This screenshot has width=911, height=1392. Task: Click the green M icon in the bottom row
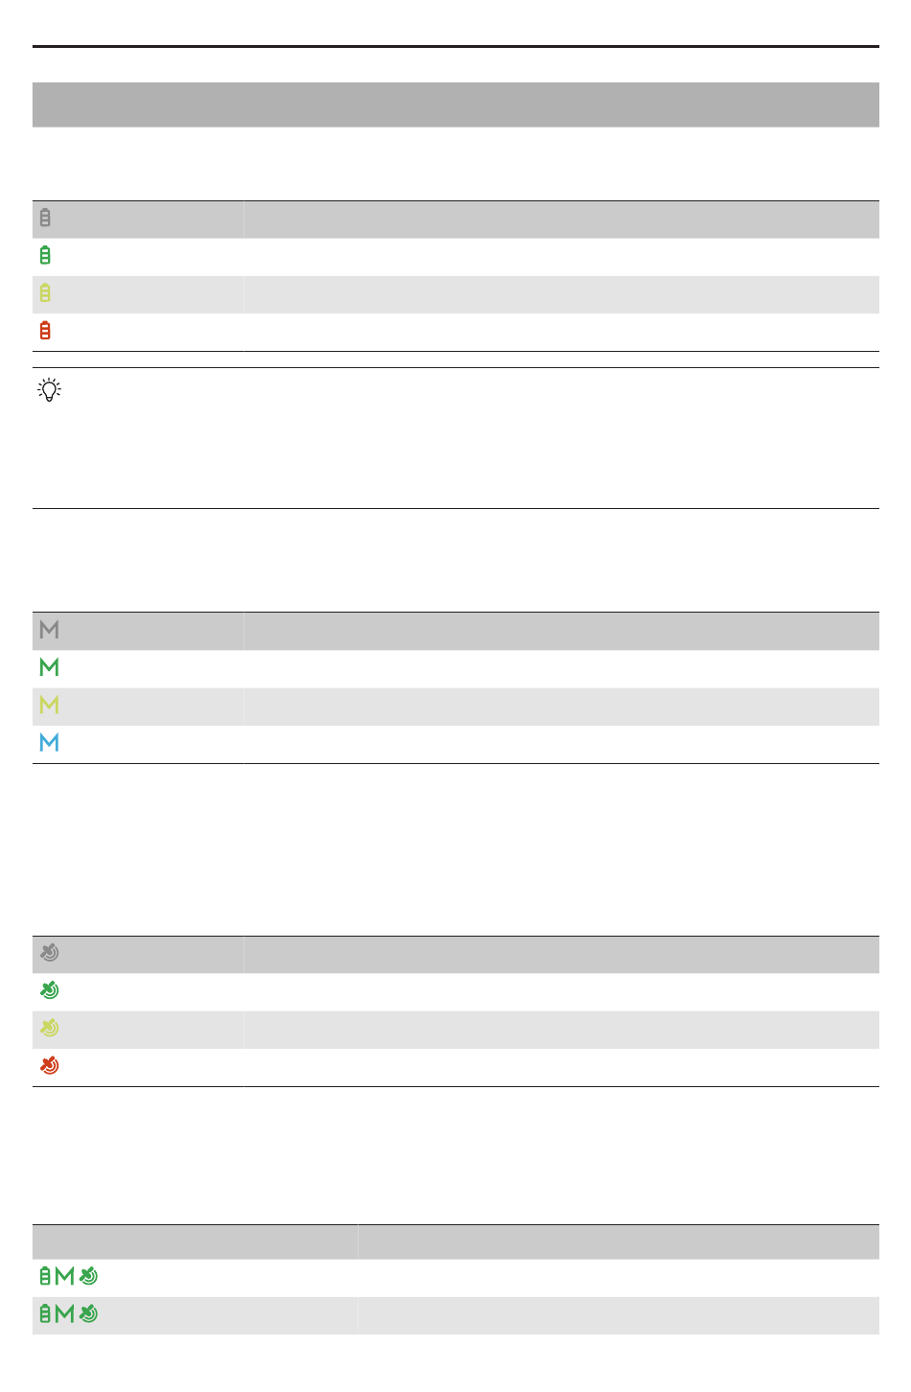(x=64, y=1314)
